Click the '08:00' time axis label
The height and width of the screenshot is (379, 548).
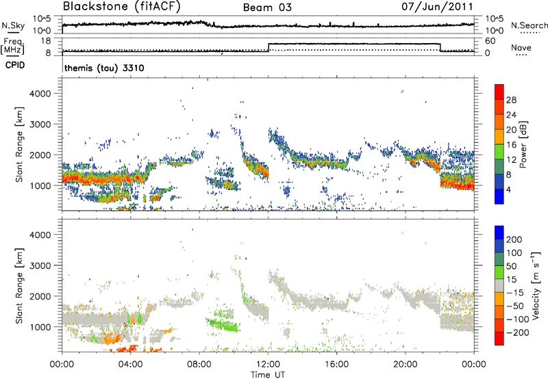point(199,365)
